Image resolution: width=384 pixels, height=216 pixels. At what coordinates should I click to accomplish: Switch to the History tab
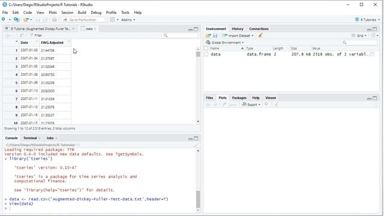coord(238,29)
